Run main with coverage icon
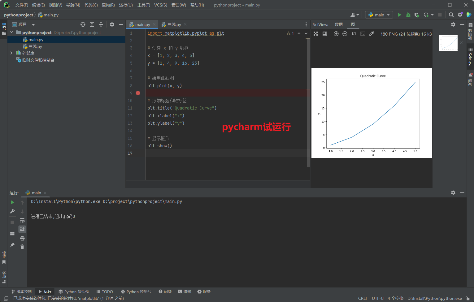Viewport: 474px width, 302px height. click(417, 15)
